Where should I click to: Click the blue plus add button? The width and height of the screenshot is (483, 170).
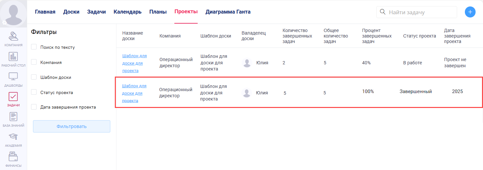[x=470, y=12]
